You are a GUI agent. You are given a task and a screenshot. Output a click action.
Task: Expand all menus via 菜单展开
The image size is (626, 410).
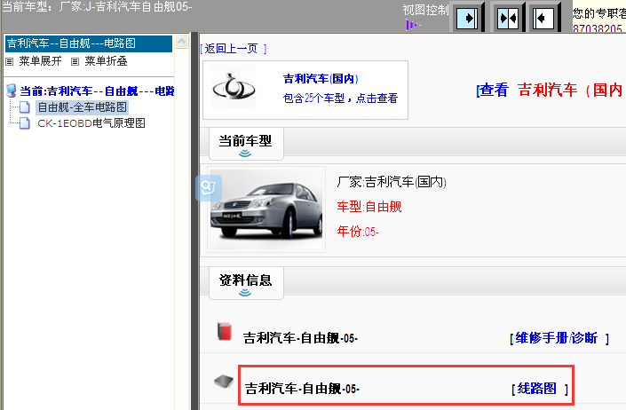tap(40, 61)
